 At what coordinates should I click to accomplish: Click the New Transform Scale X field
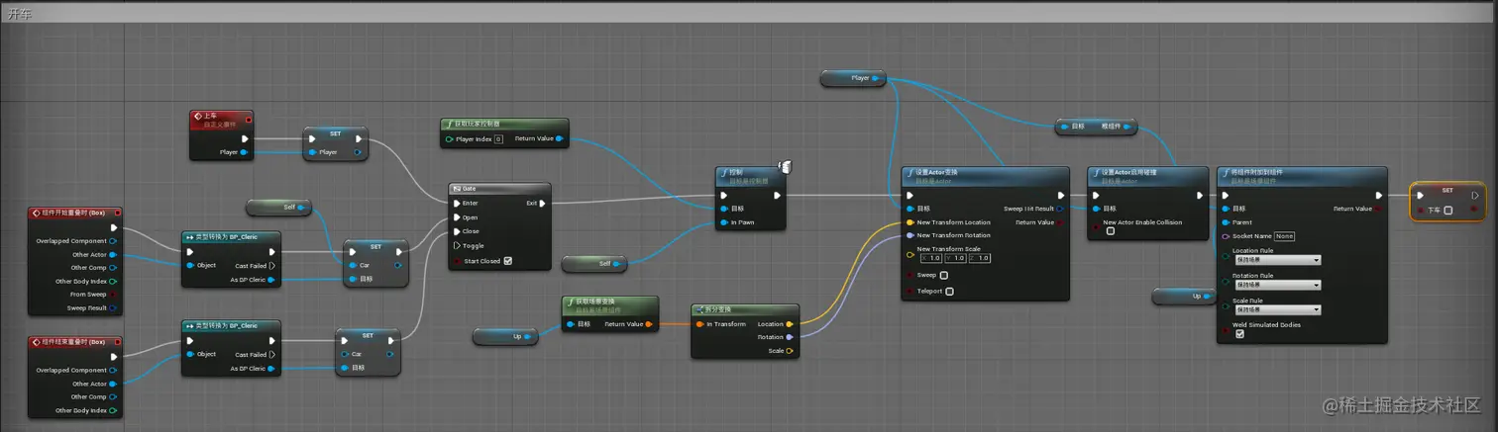click(932, 258)
